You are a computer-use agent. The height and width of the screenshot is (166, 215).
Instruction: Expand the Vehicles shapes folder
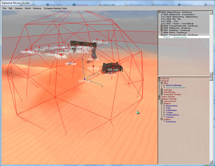pyautogui.click(x=162, y=89)
